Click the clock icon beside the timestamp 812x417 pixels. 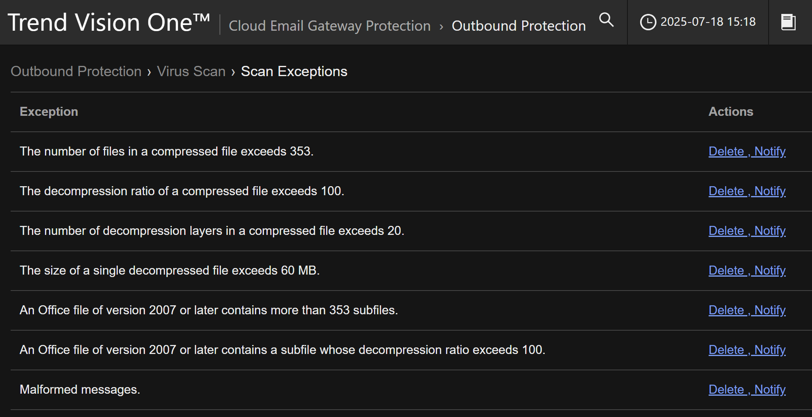(648, 22)
